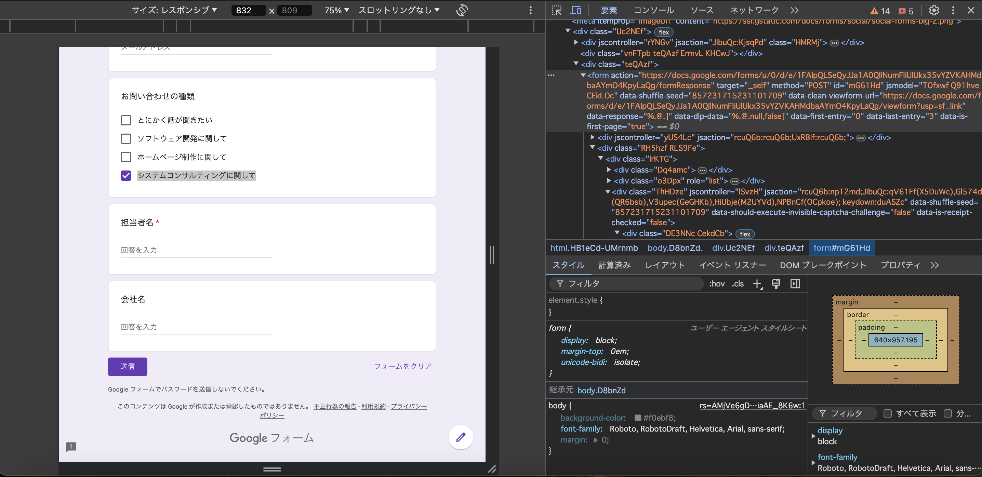Check 'とにかく話が聞きたい' checkbox
The height and width of the screenshot is (477, 982).
[x=126, y=120]
